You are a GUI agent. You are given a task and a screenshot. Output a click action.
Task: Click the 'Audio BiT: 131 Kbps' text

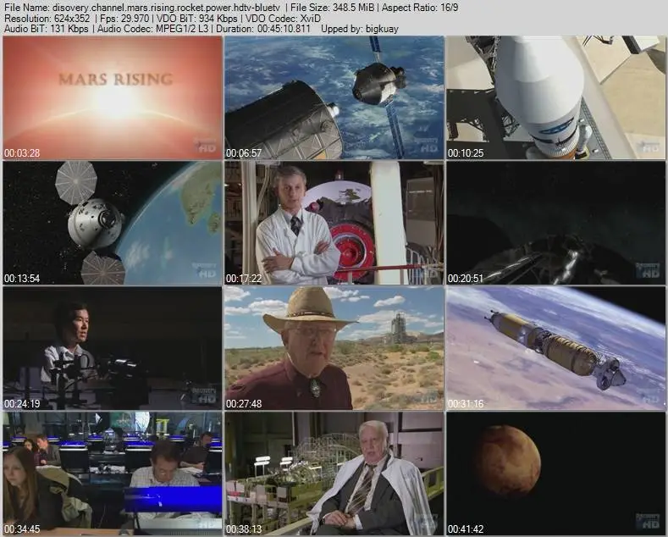(x=47, y=29)
